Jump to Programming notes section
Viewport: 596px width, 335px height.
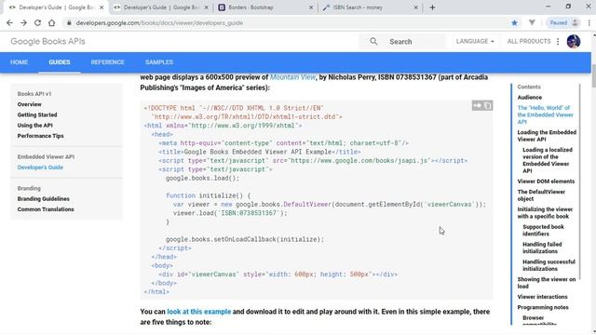pos(543,308)
